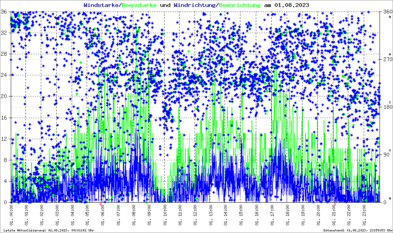Click the time label 01. 11:00
393x233 pixels.
[x=180, y=215]
